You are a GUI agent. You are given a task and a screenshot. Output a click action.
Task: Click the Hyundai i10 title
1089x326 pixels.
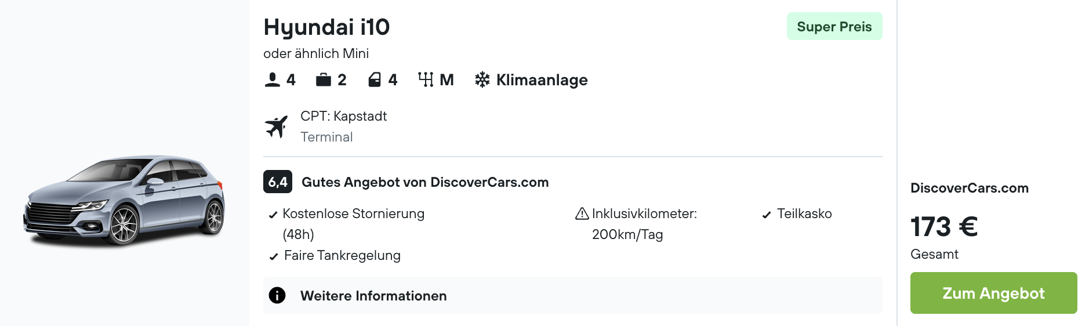(x=326, y=27)
